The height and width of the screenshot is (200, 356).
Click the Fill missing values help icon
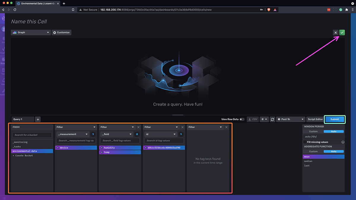(343, 142)
